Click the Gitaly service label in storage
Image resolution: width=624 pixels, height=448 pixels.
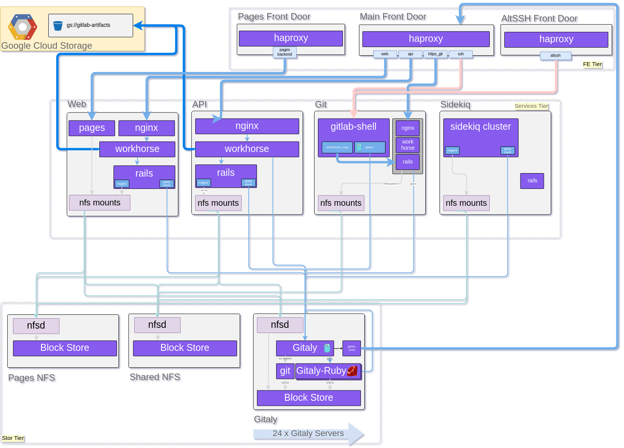click(305, 348)
